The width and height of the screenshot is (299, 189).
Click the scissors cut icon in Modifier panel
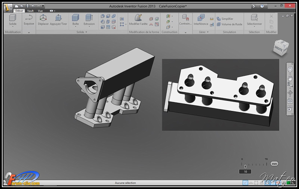[x=271, y=16]
